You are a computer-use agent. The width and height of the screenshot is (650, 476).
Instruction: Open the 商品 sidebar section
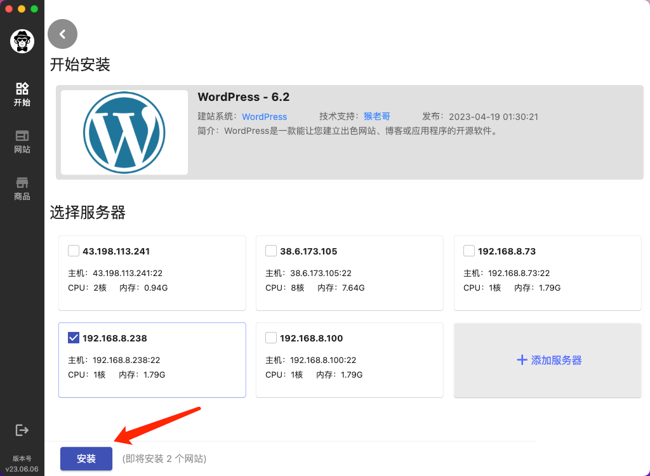coord(22,188)
